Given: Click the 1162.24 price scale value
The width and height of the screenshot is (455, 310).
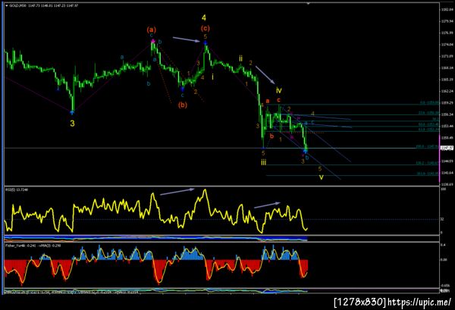Looking at the screenshot, I should [447, 91].
